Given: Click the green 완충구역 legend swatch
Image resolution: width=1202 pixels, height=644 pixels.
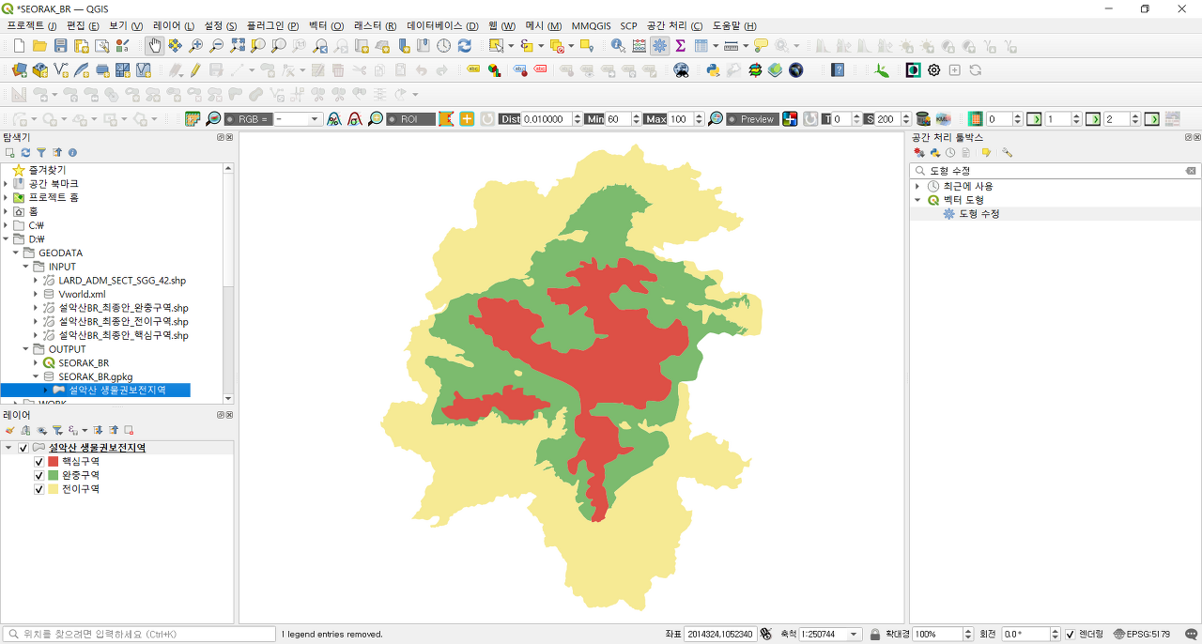Looking at the screenshot, I should [54, 475].
